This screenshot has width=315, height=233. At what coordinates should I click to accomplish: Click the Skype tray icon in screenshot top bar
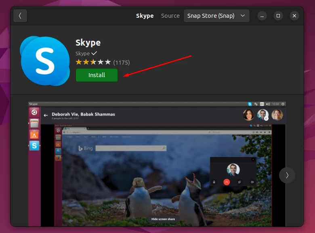(x=250, y=104)
